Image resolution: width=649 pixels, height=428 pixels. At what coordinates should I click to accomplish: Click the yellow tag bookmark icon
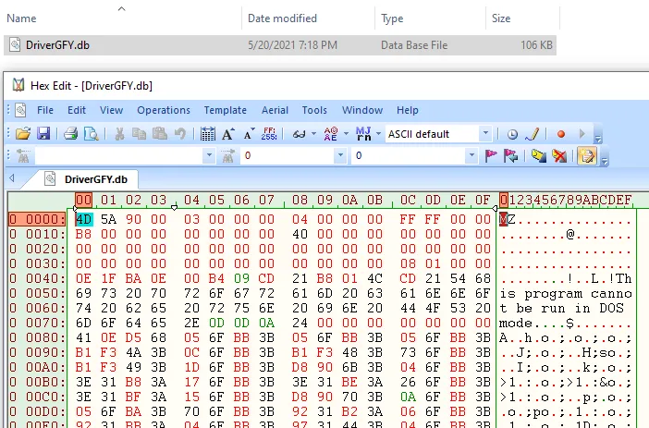point(538,155)
